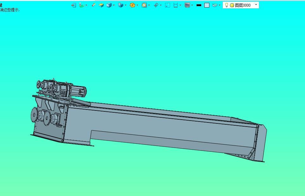The height and width of the screenshot is (196, 305).
Task: Click the crosshair target view icon
Action: click(x=156, y=5)
